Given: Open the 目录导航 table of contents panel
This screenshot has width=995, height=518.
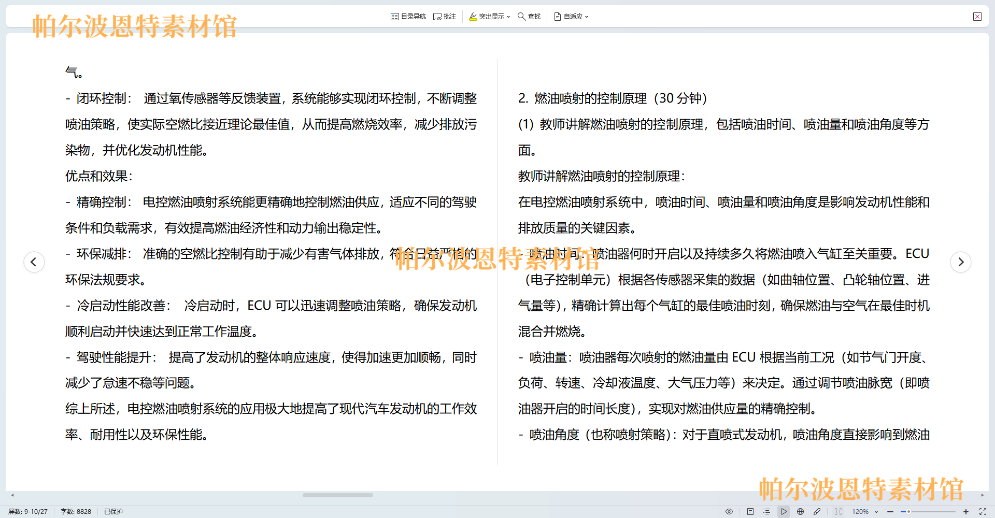Looking at the screenshot, I should 408,17.
